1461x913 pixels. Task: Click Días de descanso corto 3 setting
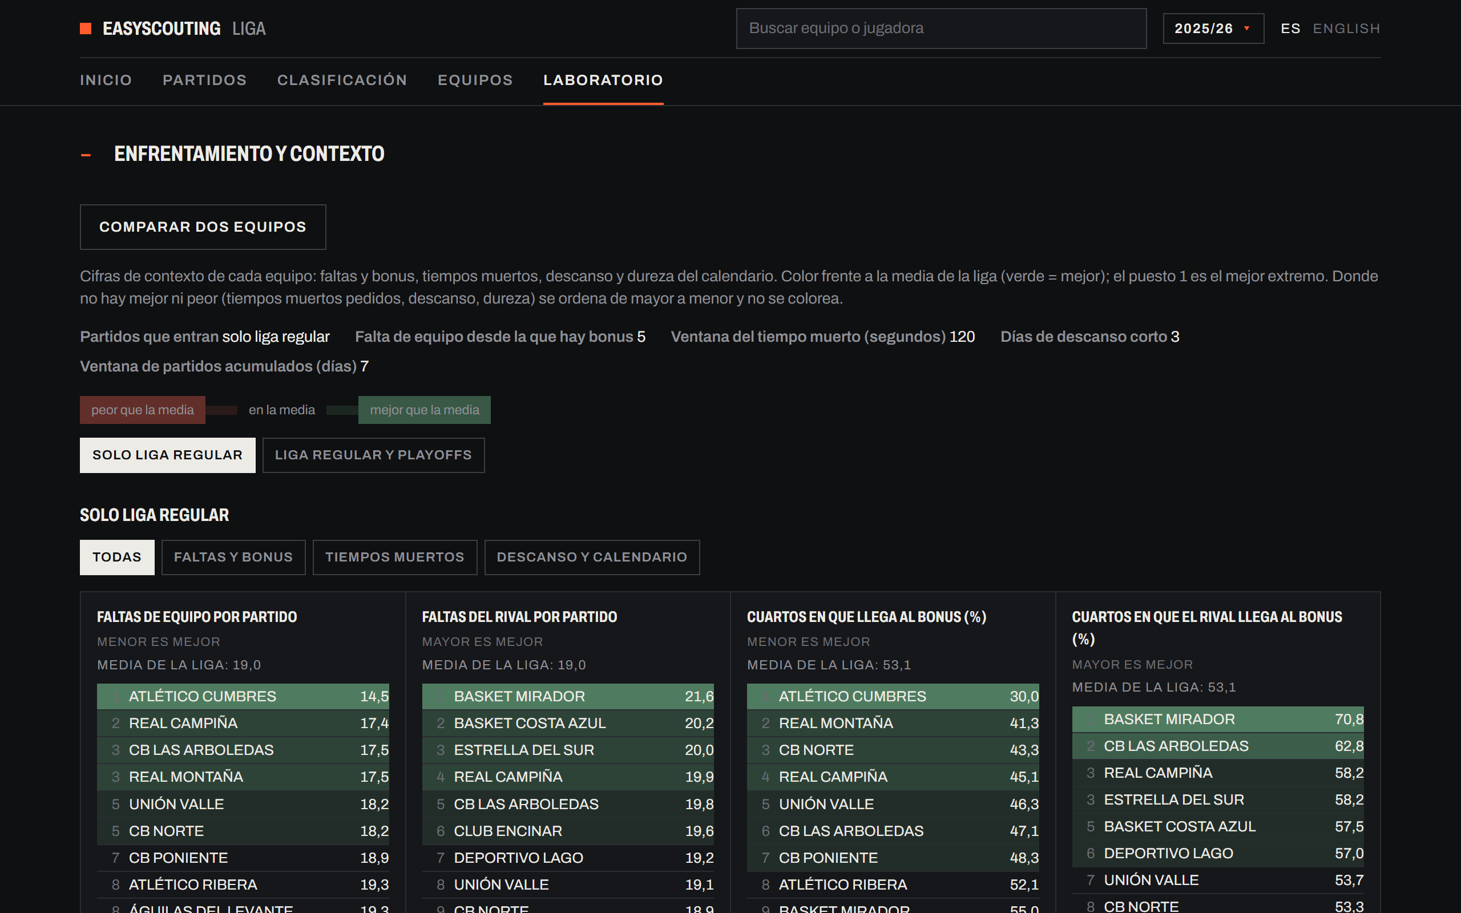(x=1089, y=337)
